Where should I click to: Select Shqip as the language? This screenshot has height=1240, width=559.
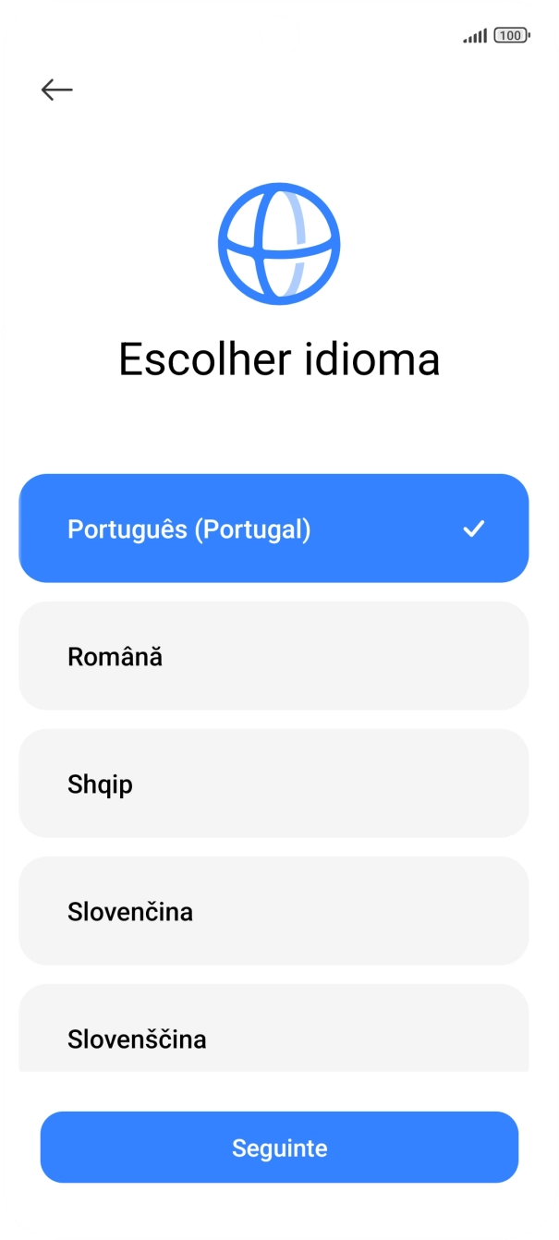click(x=273, y=784)
